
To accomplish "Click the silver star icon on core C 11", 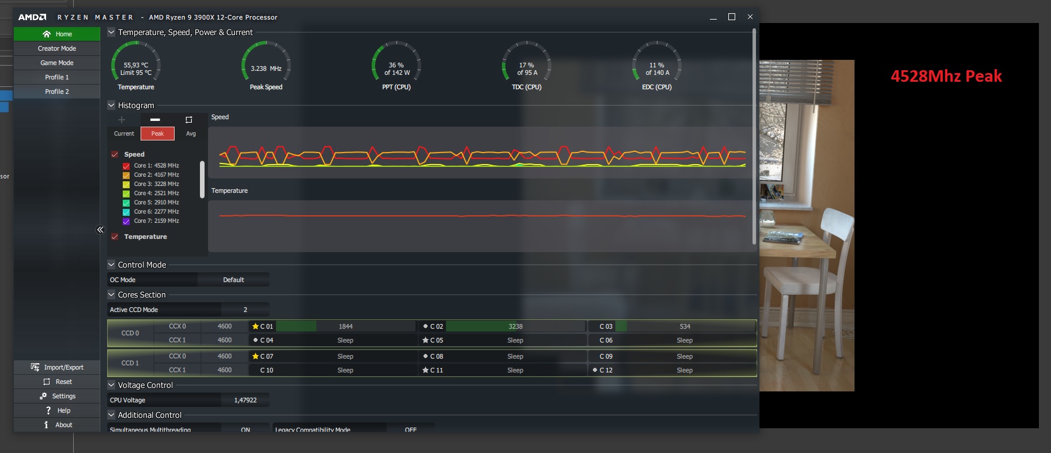I will coord(425,370).
